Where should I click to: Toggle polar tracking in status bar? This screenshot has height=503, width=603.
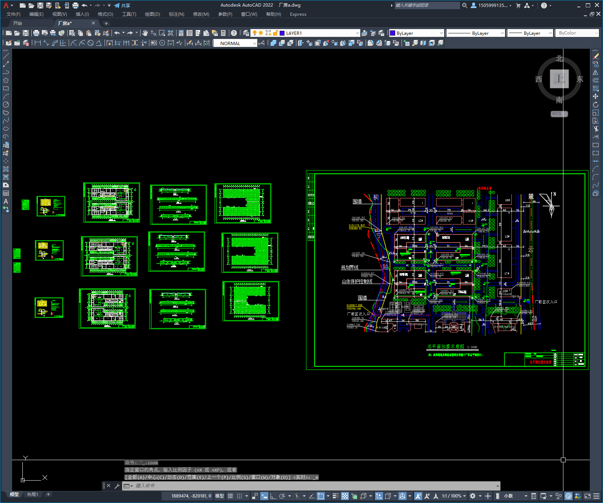point(282,496)
